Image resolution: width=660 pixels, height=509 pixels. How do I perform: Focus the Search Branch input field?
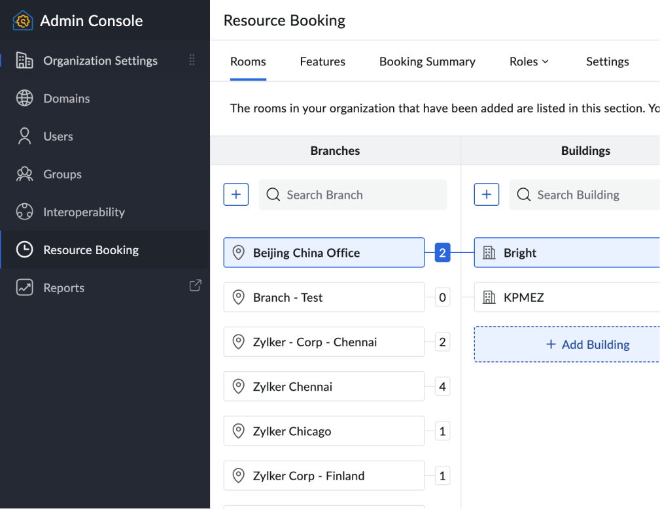(x=360, y=195)
